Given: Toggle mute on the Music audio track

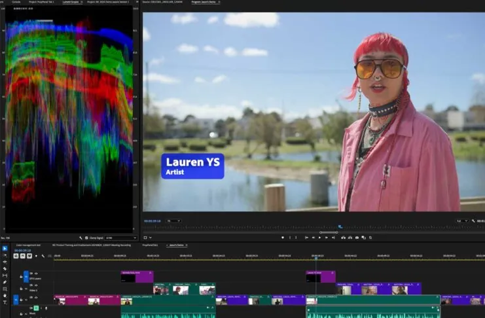Looking at the screenshot, I should pos(35,308).
